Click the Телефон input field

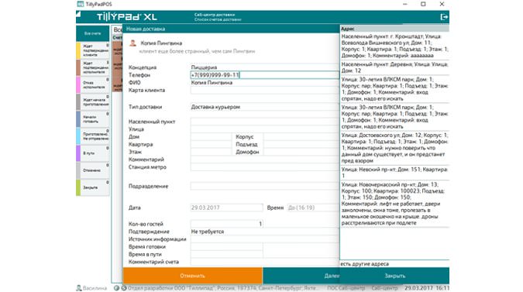point(265,75)
